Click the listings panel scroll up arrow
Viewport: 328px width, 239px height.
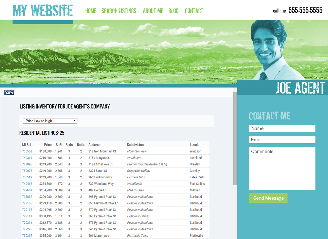click(235, 90)
